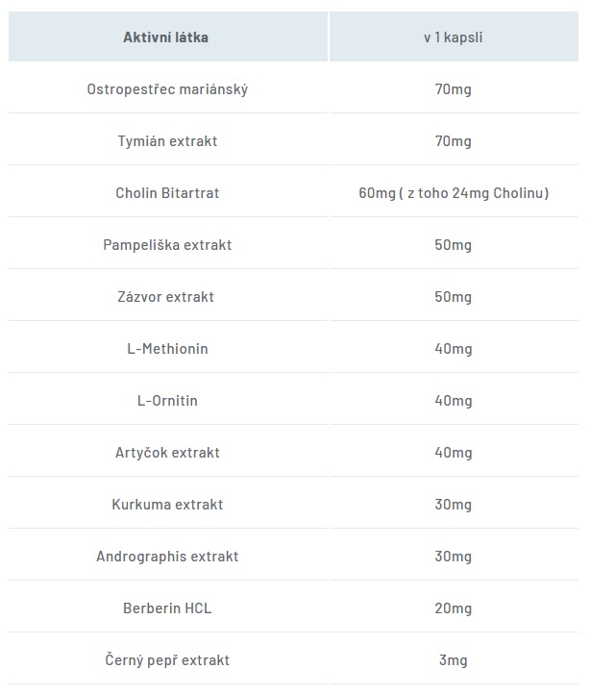The width and height of the screenshot is (590, 694).
Task: Click the 'Berberin HCL' ingredient cell
Action: 168,608
